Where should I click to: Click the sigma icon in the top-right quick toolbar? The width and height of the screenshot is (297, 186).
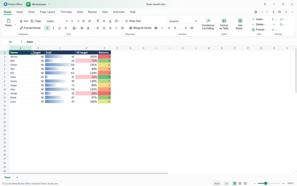tap(274, 12)
